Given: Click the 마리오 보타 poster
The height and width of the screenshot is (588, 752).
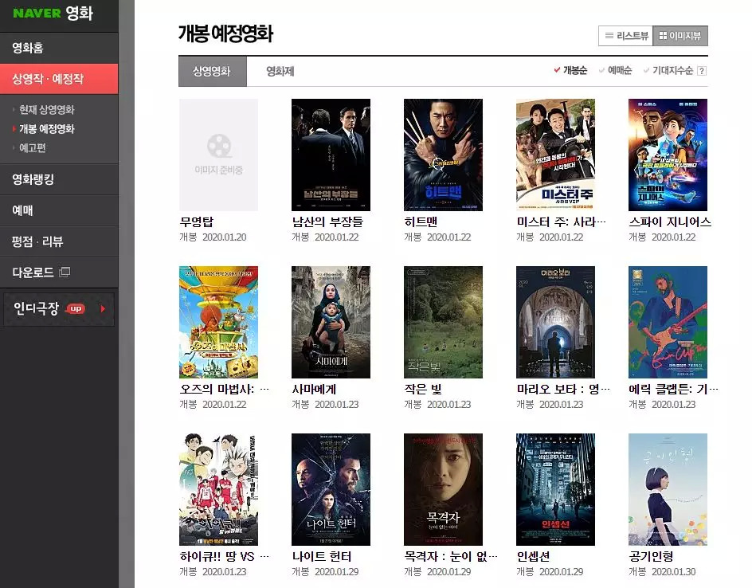Looking at the screenshot, I should 555,323.
